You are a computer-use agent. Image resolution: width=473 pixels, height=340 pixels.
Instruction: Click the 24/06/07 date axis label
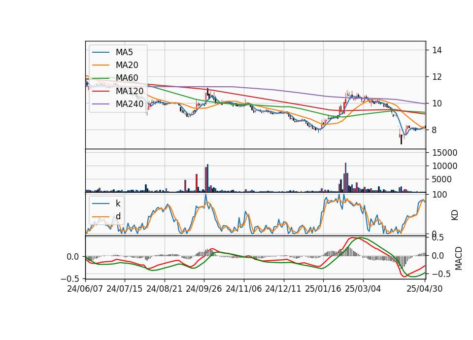click(x=85, y=289)
